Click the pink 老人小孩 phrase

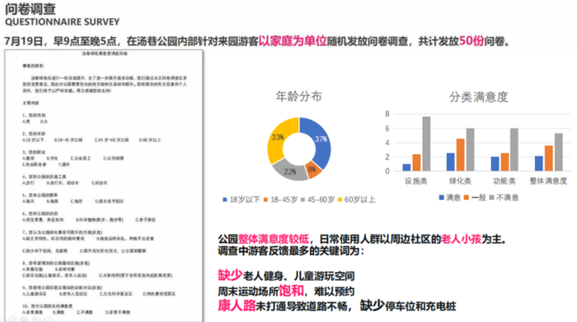click(461, 239)
